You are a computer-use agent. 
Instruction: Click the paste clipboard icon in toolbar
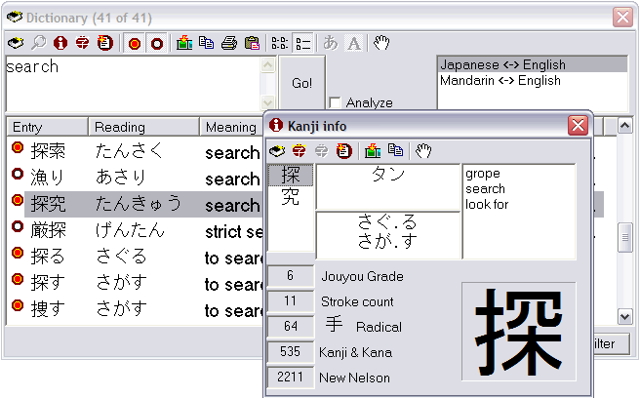tap(252, 43)
